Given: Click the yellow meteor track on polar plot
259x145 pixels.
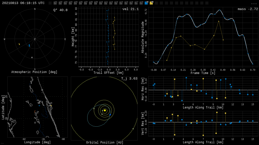Looking at the screenshot, I should [x=19, y=44].
